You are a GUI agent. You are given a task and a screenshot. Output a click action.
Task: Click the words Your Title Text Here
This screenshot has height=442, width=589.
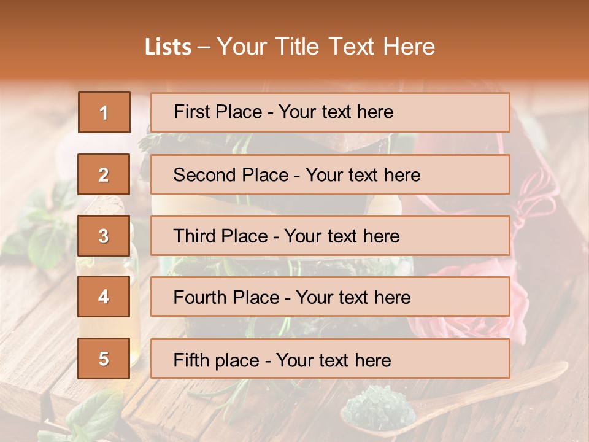tap(326, 47)
